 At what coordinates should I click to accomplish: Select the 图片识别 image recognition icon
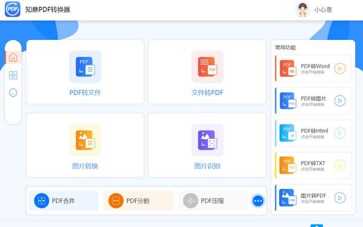point(207,140)
